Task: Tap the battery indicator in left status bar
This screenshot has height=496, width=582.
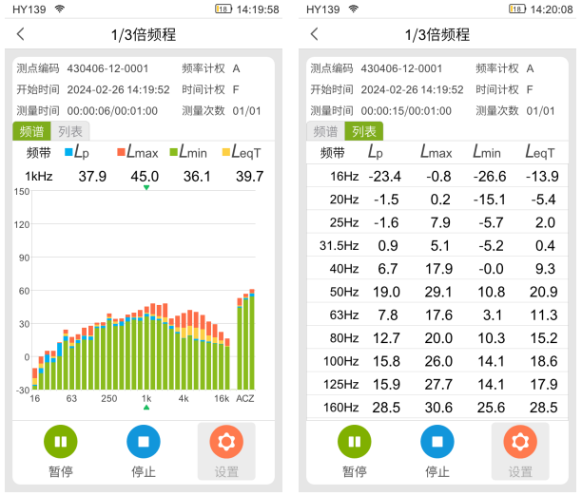Action: [223, 10]
